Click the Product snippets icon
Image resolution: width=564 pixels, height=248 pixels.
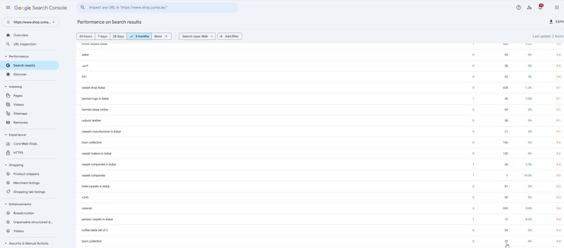click(8, 174)
